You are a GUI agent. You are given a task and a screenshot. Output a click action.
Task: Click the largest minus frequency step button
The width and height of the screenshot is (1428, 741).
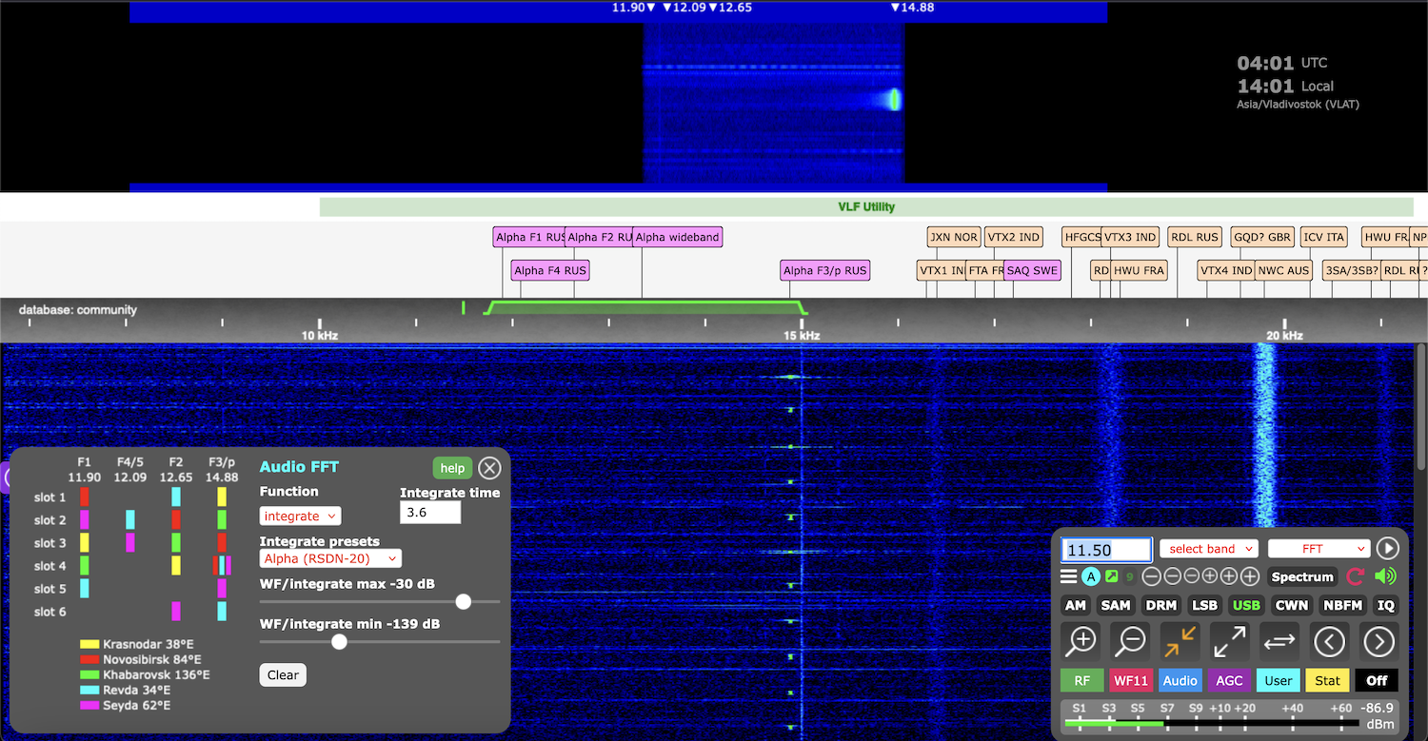click(1152, 576)
